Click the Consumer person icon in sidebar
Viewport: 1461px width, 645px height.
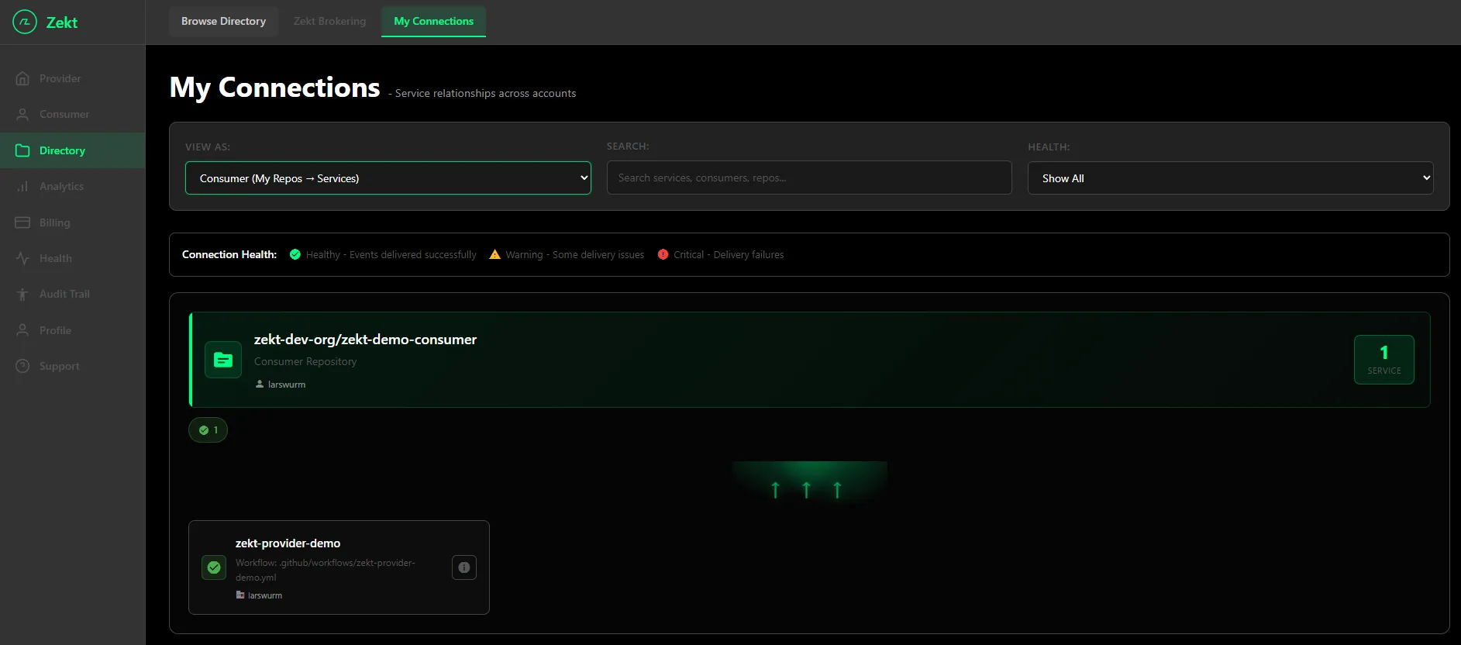[x=22, y=115]
